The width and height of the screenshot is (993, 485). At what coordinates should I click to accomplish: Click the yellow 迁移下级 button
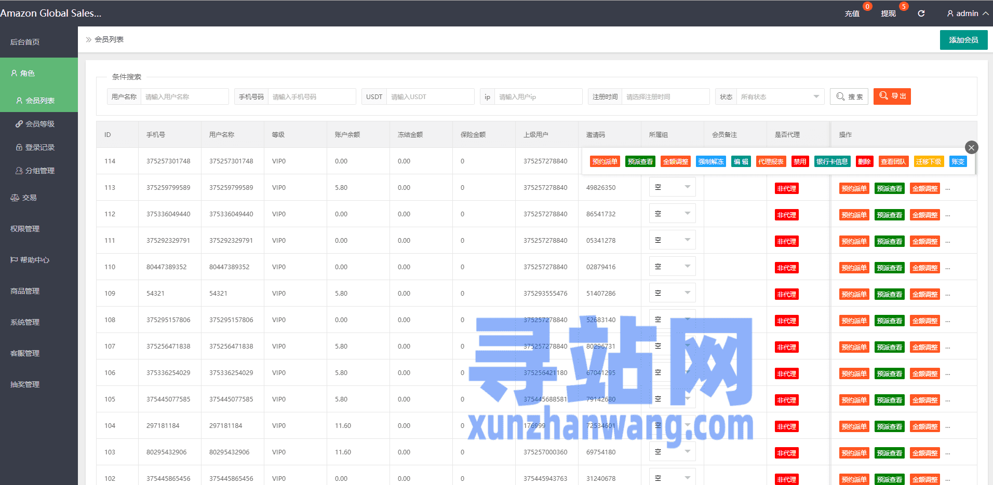tap(929, 161)
